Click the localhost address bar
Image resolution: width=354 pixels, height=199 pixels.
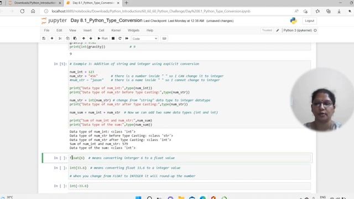(x=151, y=11)
